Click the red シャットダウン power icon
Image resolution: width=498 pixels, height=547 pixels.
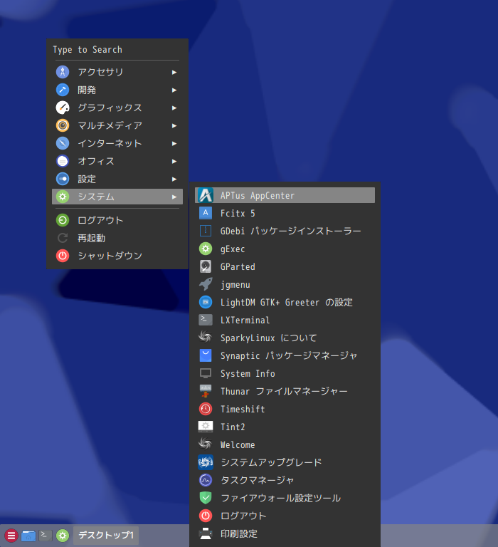coord(63,256)
